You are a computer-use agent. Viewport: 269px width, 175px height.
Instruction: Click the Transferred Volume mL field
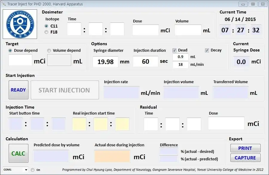click(230, 92)
